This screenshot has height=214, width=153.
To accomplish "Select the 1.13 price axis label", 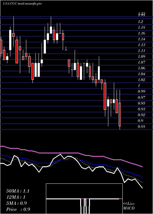I will point(141,45).
